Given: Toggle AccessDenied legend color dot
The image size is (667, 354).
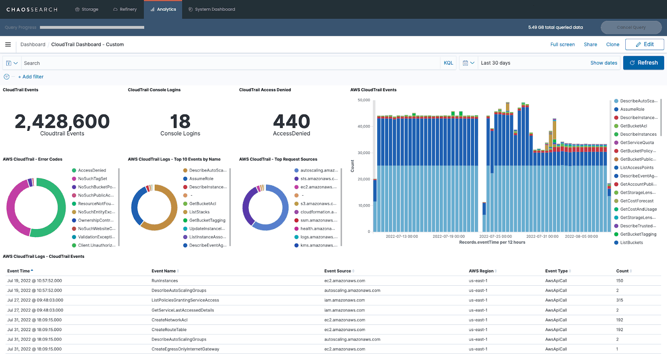Looking at the screenshot, I should point(74,170).
